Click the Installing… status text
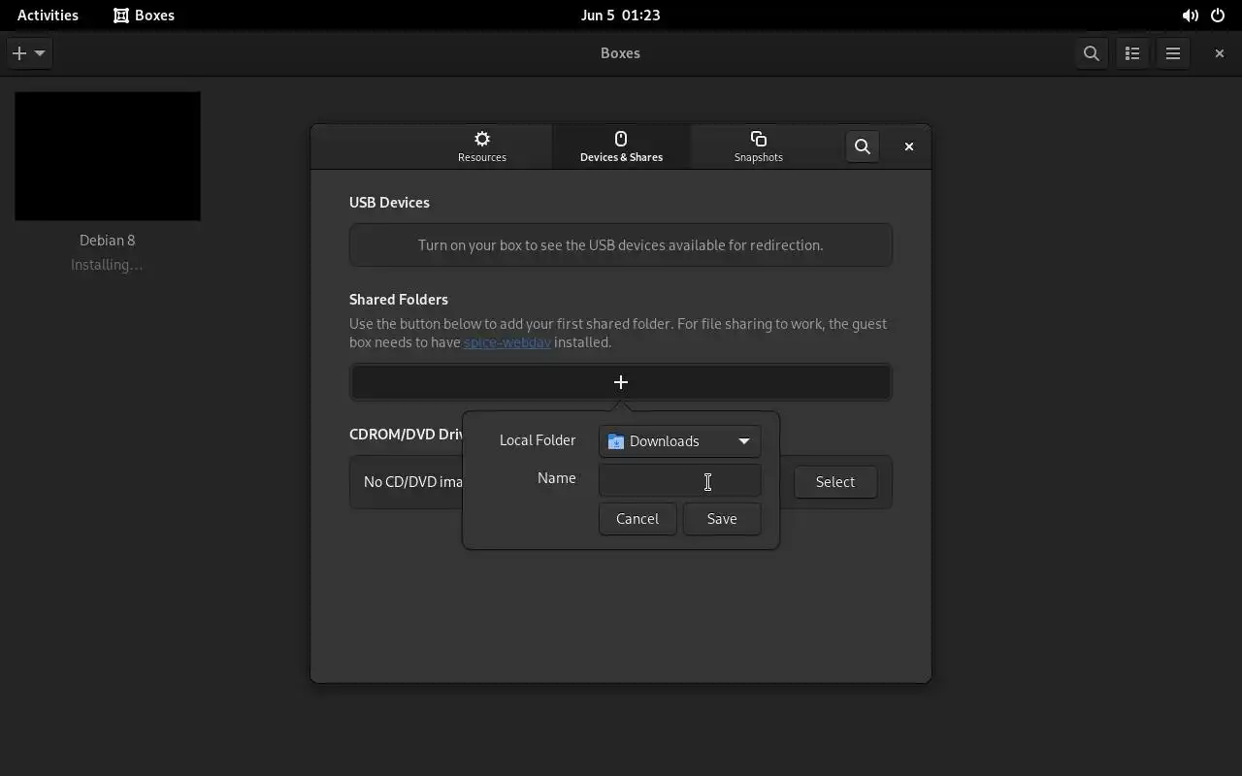This screenshot has height=776, width=1242. tap(107, 265)
